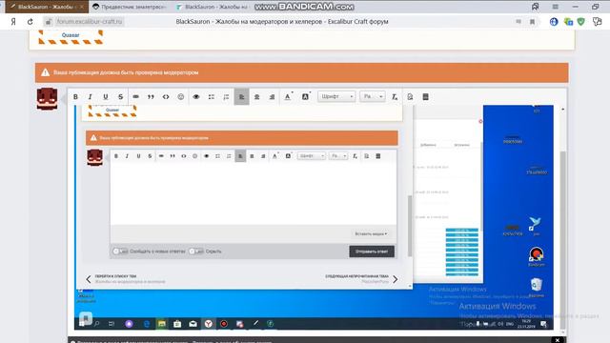Insert a bulleted list from the outer toolbar
The image size is (610, 343).
tap(212, 97)
